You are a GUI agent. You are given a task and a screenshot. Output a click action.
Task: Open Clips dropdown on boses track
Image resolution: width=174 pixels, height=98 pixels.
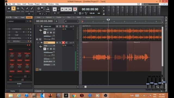tap(49, 46)
